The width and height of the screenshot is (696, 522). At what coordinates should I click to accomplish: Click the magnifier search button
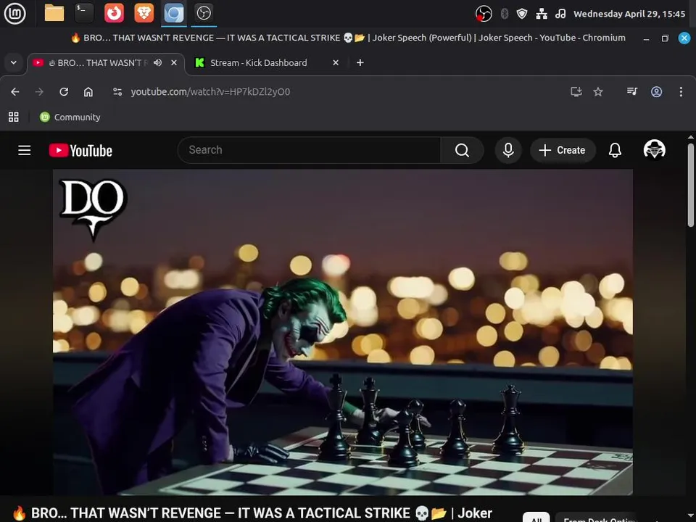[462, 151]
